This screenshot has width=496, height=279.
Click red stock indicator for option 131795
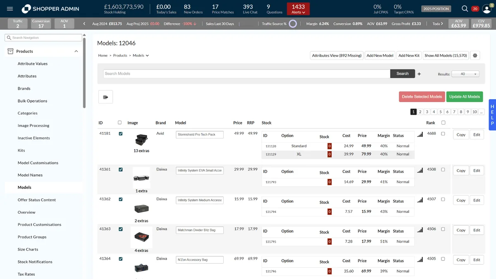tap(329, 241)
